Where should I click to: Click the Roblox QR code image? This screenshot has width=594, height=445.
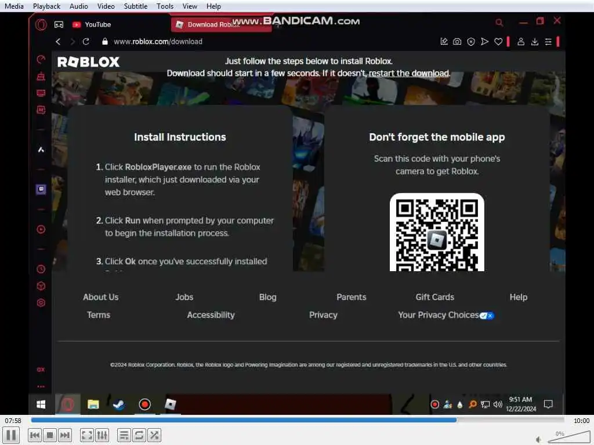coord(437,232)
